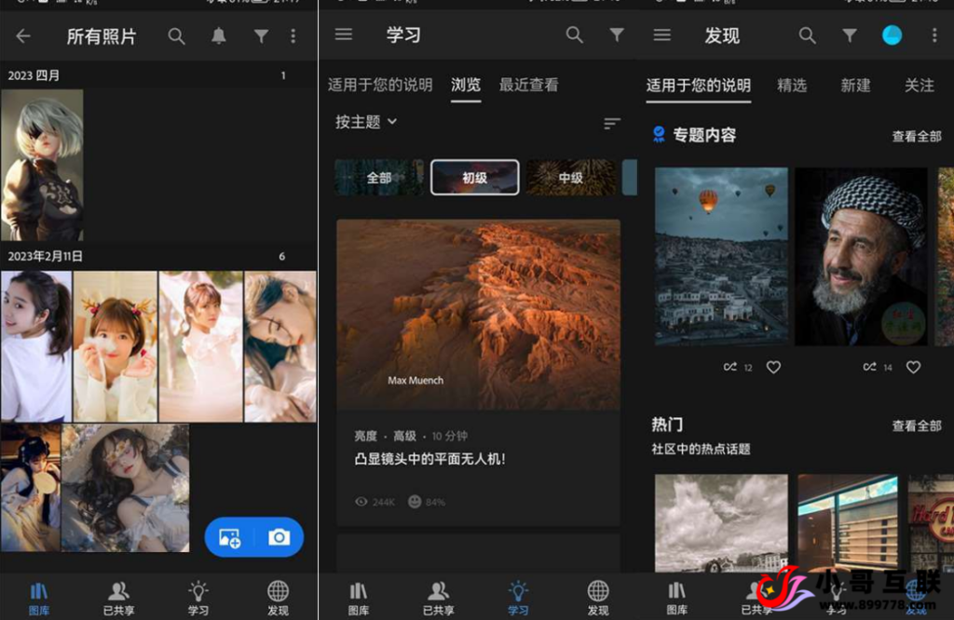
Task: Like the hot air balloon photo with the heart
Action: tap(773, 367)
